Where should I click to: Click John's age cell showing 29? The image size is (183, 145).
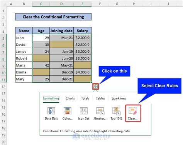click(41, 38)
